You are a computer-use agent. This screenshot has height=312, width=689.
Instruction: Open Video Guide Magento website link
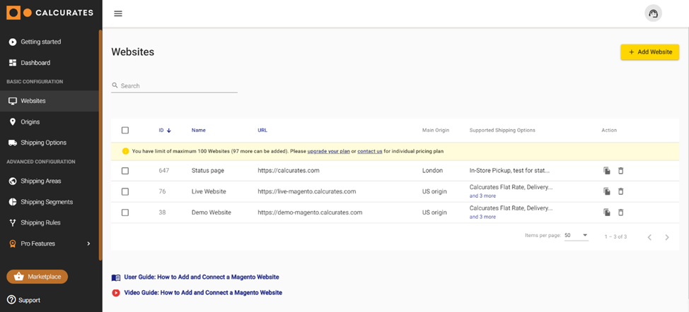203,292
